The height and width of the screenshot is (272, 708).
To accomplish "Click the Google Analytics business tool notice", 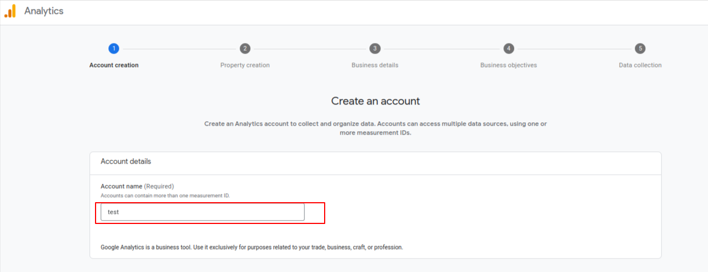I will coord(251,247).
